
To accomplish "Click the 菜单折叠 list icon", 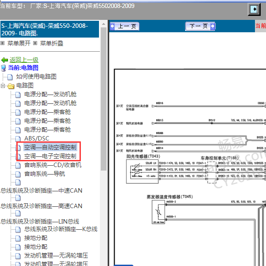I will click(x=35, y=43).
